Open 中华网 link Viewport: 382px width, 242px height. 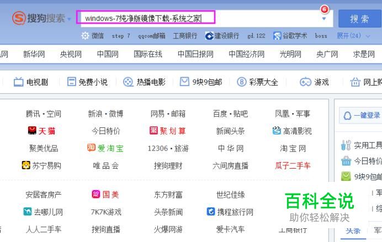pyautogui.click(x=231, y=148)
